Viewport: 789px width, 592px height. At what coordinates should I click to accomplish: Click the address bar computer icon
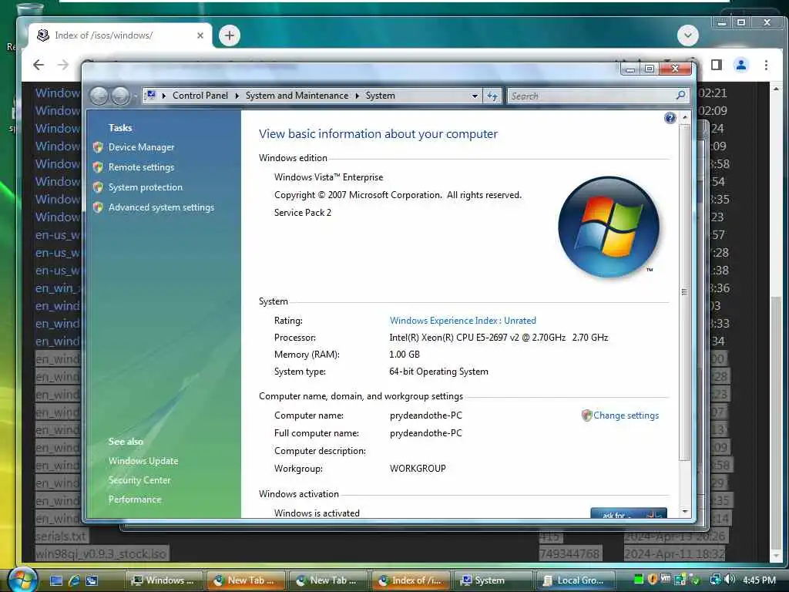click(x=151, y=95)
